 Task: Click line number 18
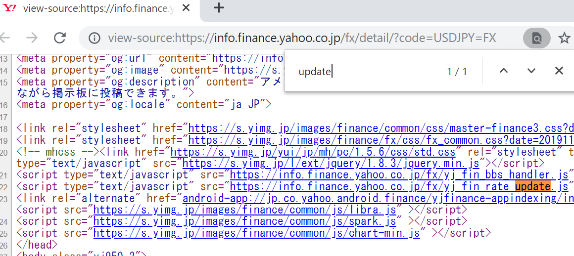click(3, 128)
